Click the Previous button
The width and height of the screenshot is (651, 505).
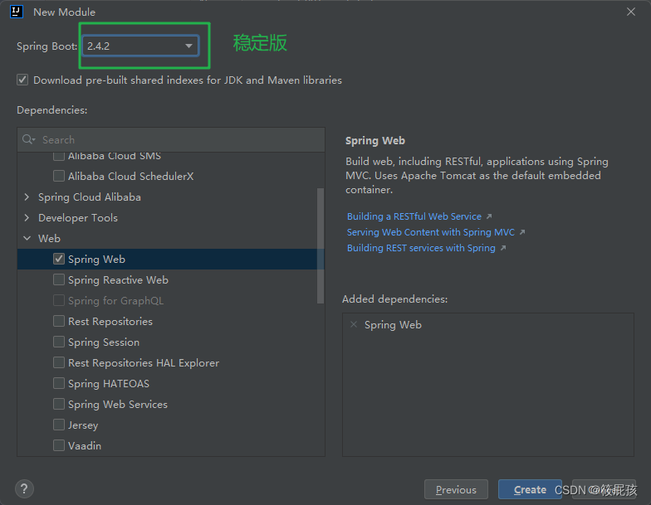[x=456, y=489]
